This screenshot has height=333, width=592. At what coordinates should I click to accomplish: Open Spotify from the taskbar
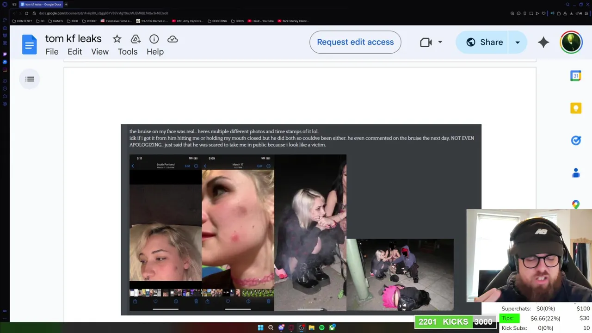coord(321,327)
